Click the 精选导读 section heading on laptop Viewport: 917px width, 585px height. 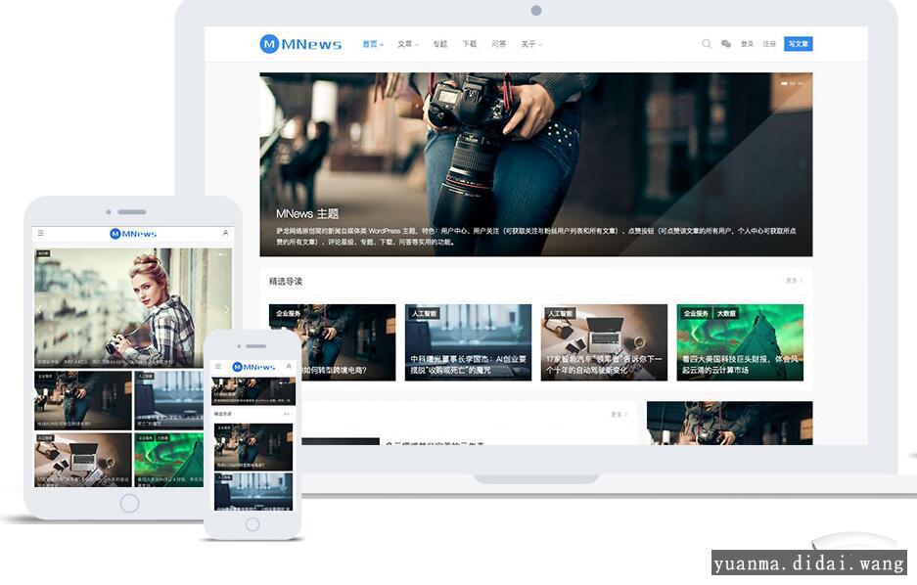pyautogui.click(x=286, y=281)
